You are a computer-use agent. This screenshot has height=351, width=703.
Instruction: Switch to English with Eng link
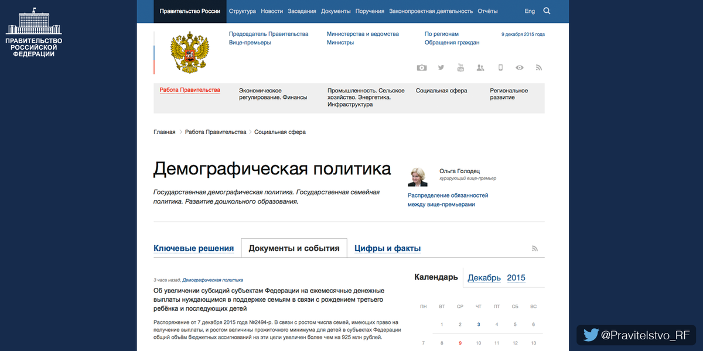point(530,11)
